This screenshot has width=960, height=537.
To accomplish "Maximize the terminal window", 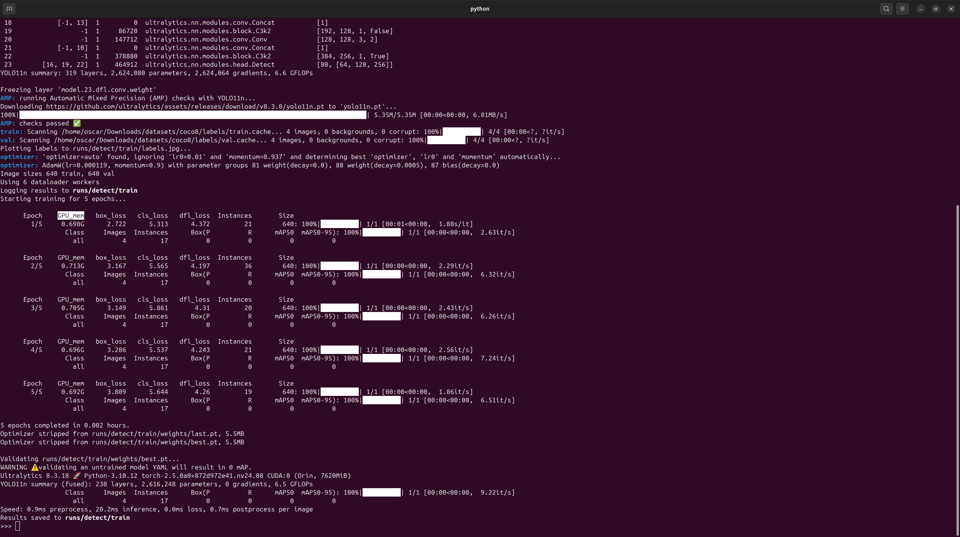I will (x=936, y=9).
